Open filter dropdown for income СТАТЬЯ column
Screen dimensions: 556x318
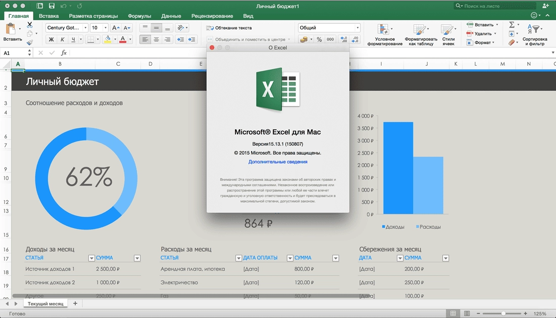pos(91,258)
